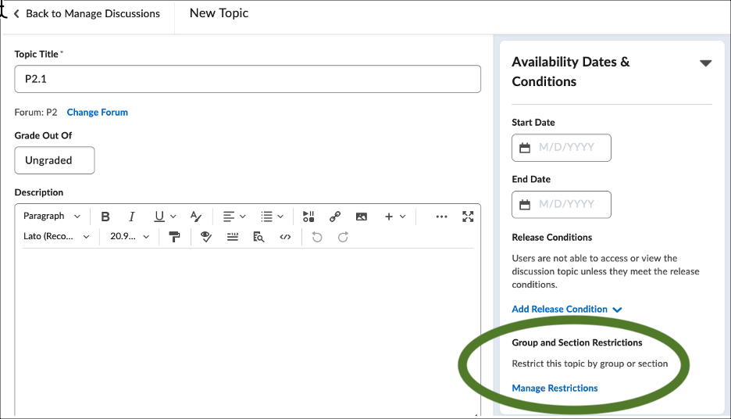This screenshot has width=731, height=419.
Task: Open the Lato font family dropdown
Action: (56, 237)
